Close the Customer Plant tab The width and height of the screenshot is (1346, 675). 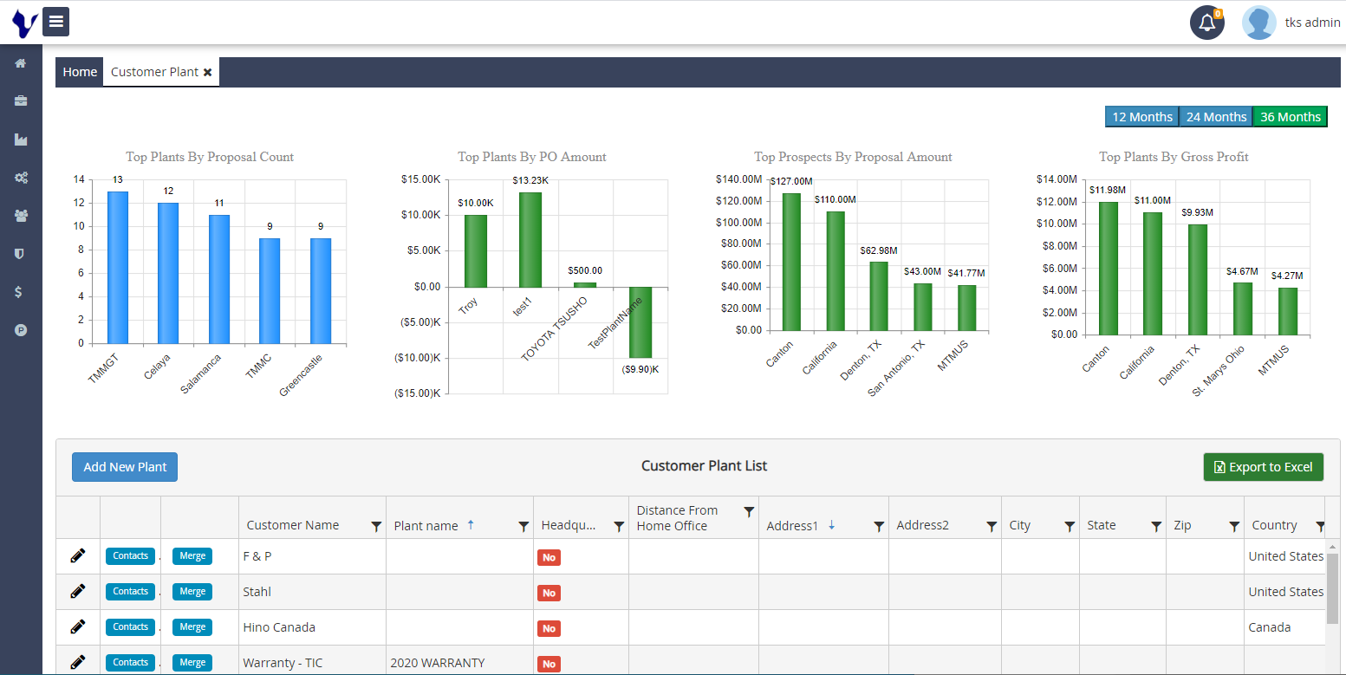coord(208,73)
